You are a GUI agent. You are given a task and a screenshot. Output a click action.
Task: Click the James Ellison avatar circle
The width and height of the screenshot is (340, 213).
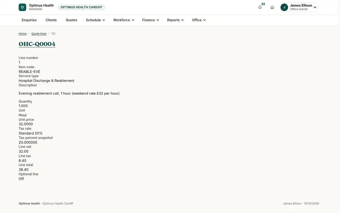(284, 7)
